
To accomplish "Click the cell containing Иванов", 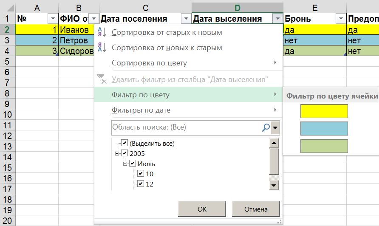I will [76, 29].
